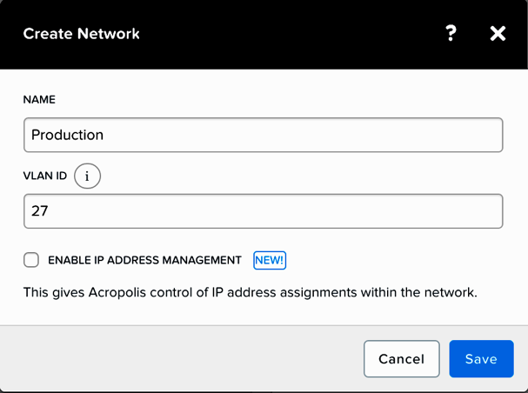This screenshot has height=393, width=528.
Task: Open help via the question mark icon
Action: click(x=451, y=33)
